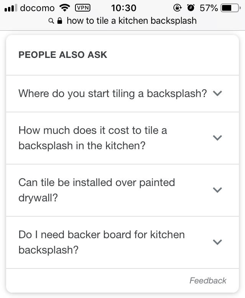The image size is (245, 298).
Task: Open 'Where do you start tiling a backsplash?'
Action: coord(122,94)
